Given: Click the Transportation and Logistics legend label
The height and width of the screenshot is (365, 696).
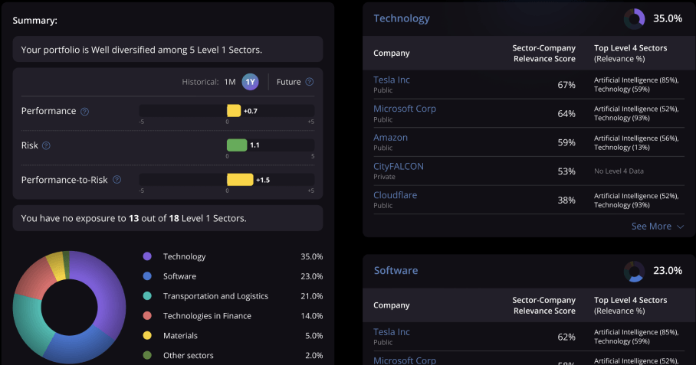Looking at the screenshot, I should click(215, 296).
